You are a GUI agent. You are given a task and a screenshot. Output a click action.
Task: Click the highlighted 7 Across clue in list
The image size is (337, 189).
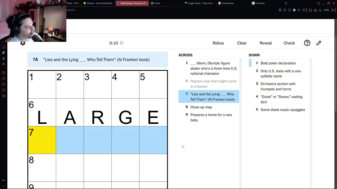tap(209, 97)
